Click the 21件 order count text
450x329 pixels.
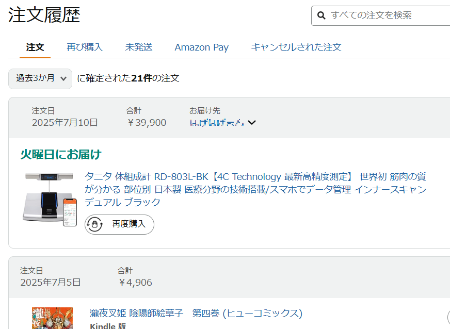[141, 78]
